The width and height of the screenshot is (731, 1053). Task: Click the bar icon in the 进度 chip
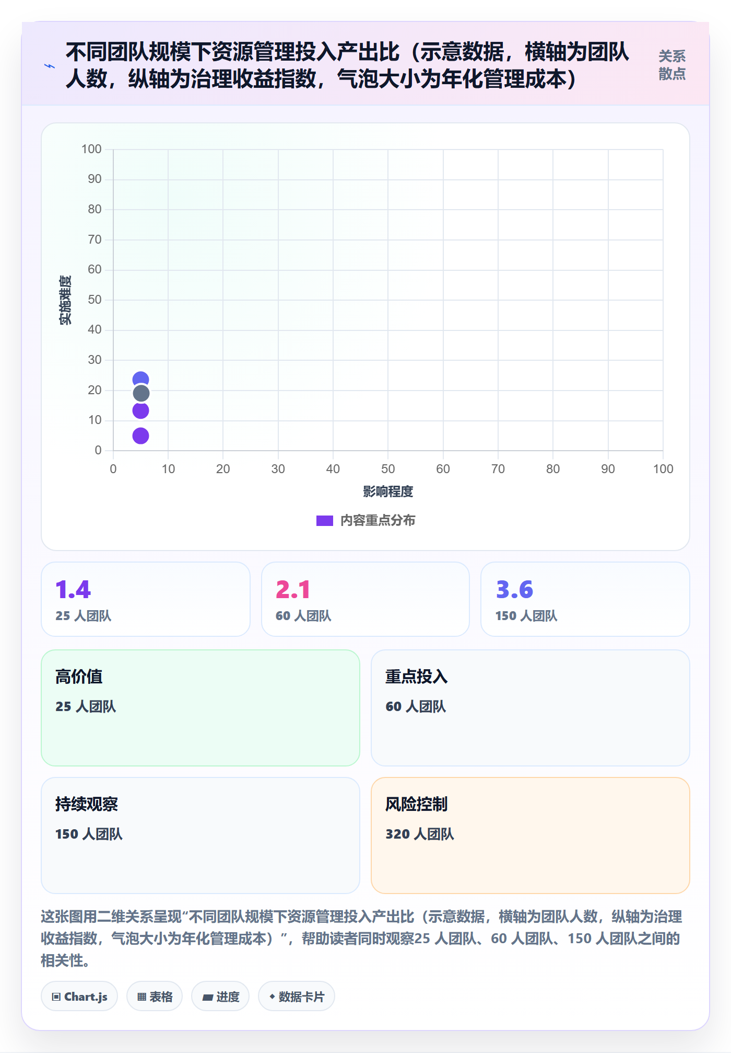(x=207, y=998)
